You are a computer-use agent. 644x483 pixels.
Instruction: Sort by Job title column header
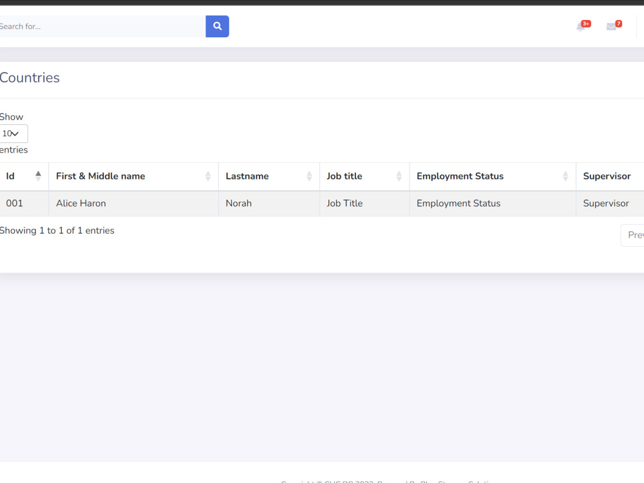coord(365,176)
